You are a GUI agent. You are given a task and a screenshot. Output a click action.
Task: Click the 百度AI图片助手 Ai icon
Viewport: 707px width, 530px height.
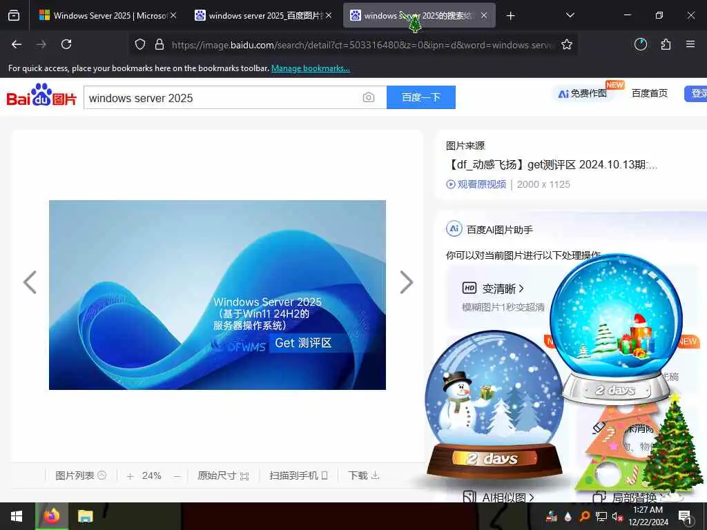[454, 229]
